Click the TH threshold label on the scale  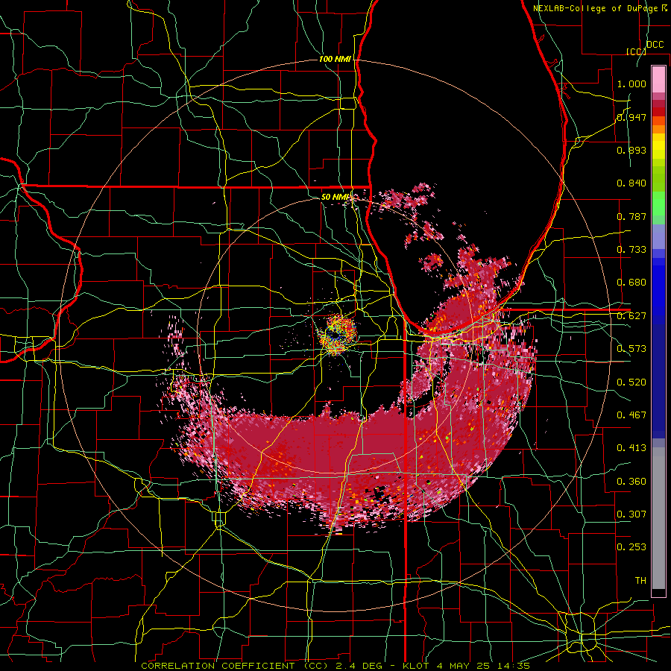click(x=640, y=580)
